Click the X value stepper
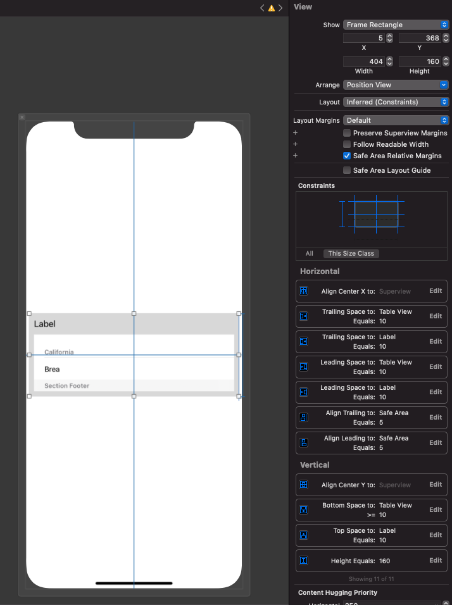 [x=389, y=38]
